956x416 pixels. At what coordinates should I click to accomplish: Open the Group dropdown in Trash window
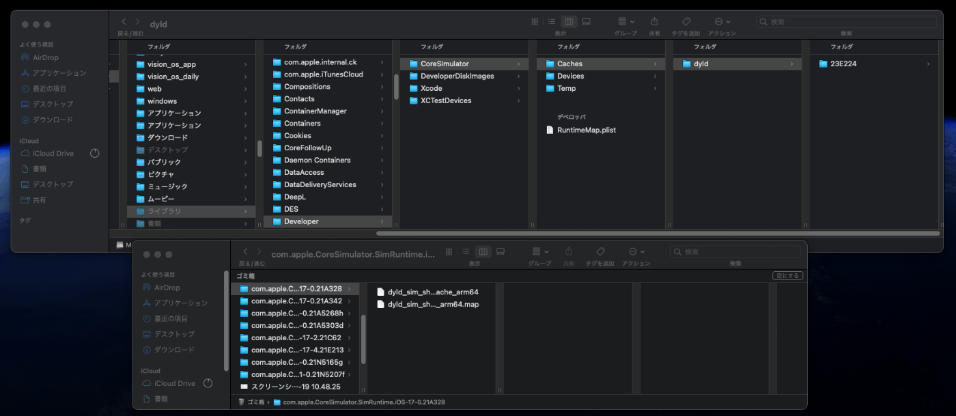pos(540,252)
